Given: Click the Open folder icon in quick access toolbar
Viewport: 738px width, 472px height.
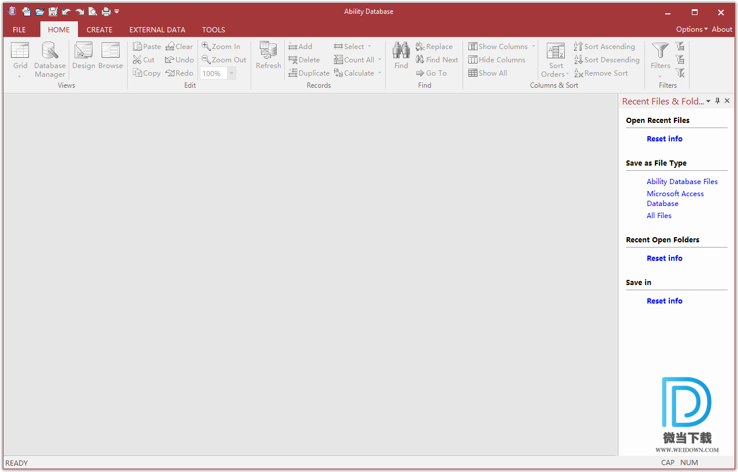Looking at the screenshot, I should click(x=40, y=12).
